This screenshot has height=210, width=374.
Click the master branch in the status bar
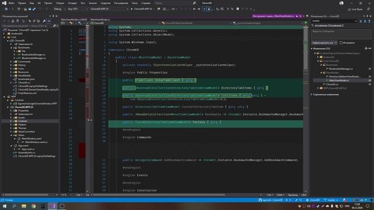coord(331,200)
